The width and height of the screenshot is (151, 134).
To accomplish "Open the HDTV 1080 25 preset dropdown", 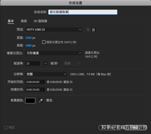I will pos(54,30).
